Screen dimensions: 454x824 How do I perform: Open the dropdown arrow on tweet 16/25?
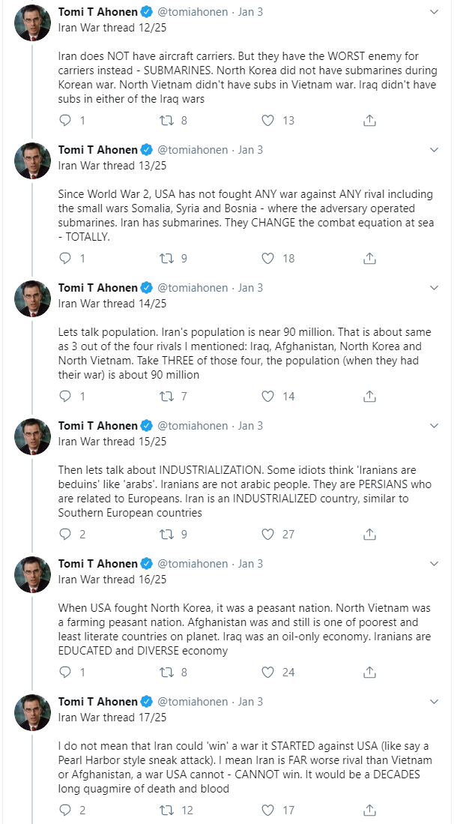click(434, 564)
